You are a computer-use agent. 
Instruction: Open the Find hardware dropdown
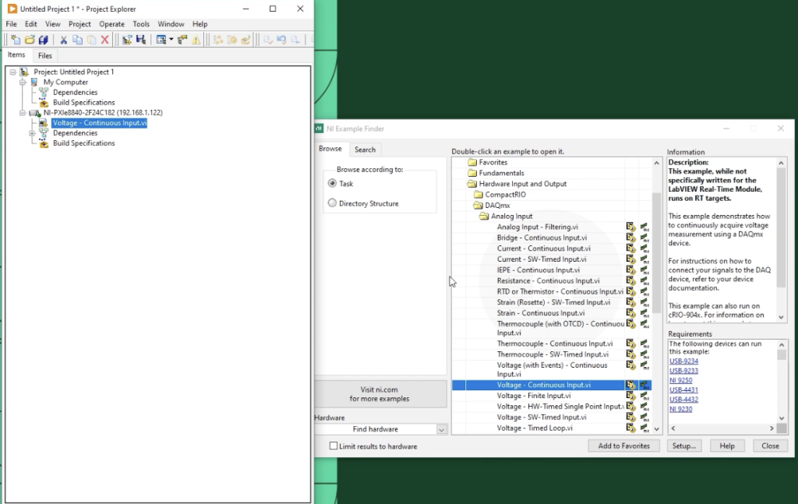441,429
